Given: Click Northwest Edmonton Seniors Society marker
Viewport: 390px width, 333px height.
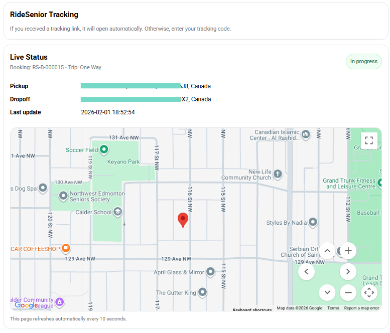Looking at the screenshot, I should (63, 196).
